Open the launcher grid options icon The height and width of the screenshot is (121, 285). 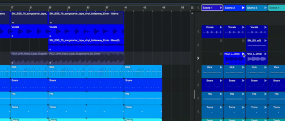pos(192,8)
